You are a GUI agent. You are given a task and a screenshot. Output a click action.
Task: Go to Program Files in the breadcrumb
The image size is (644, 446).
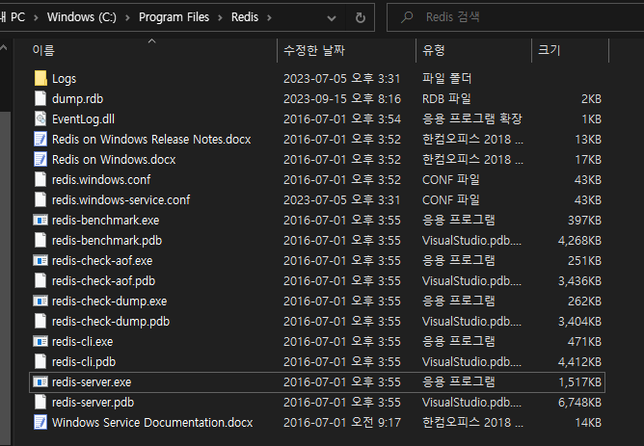tap(174, 17)
